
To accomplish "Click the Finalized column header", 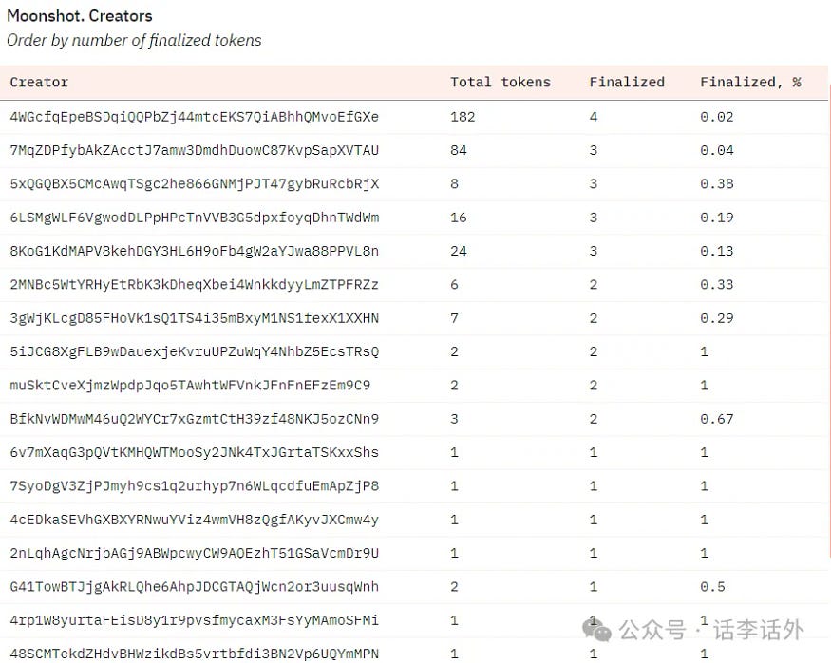I will 627,83.
